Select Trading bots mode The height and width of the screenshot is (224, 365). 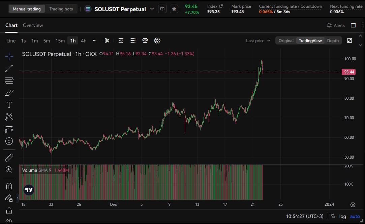point(61,9)
